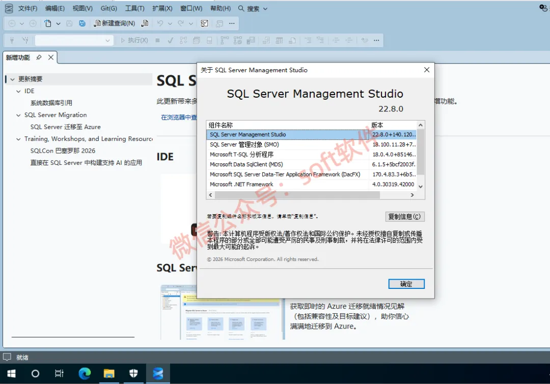Collapse Training, Workshops, and Learning Resources node
550x384 pixels.
(x=18, y=139)
